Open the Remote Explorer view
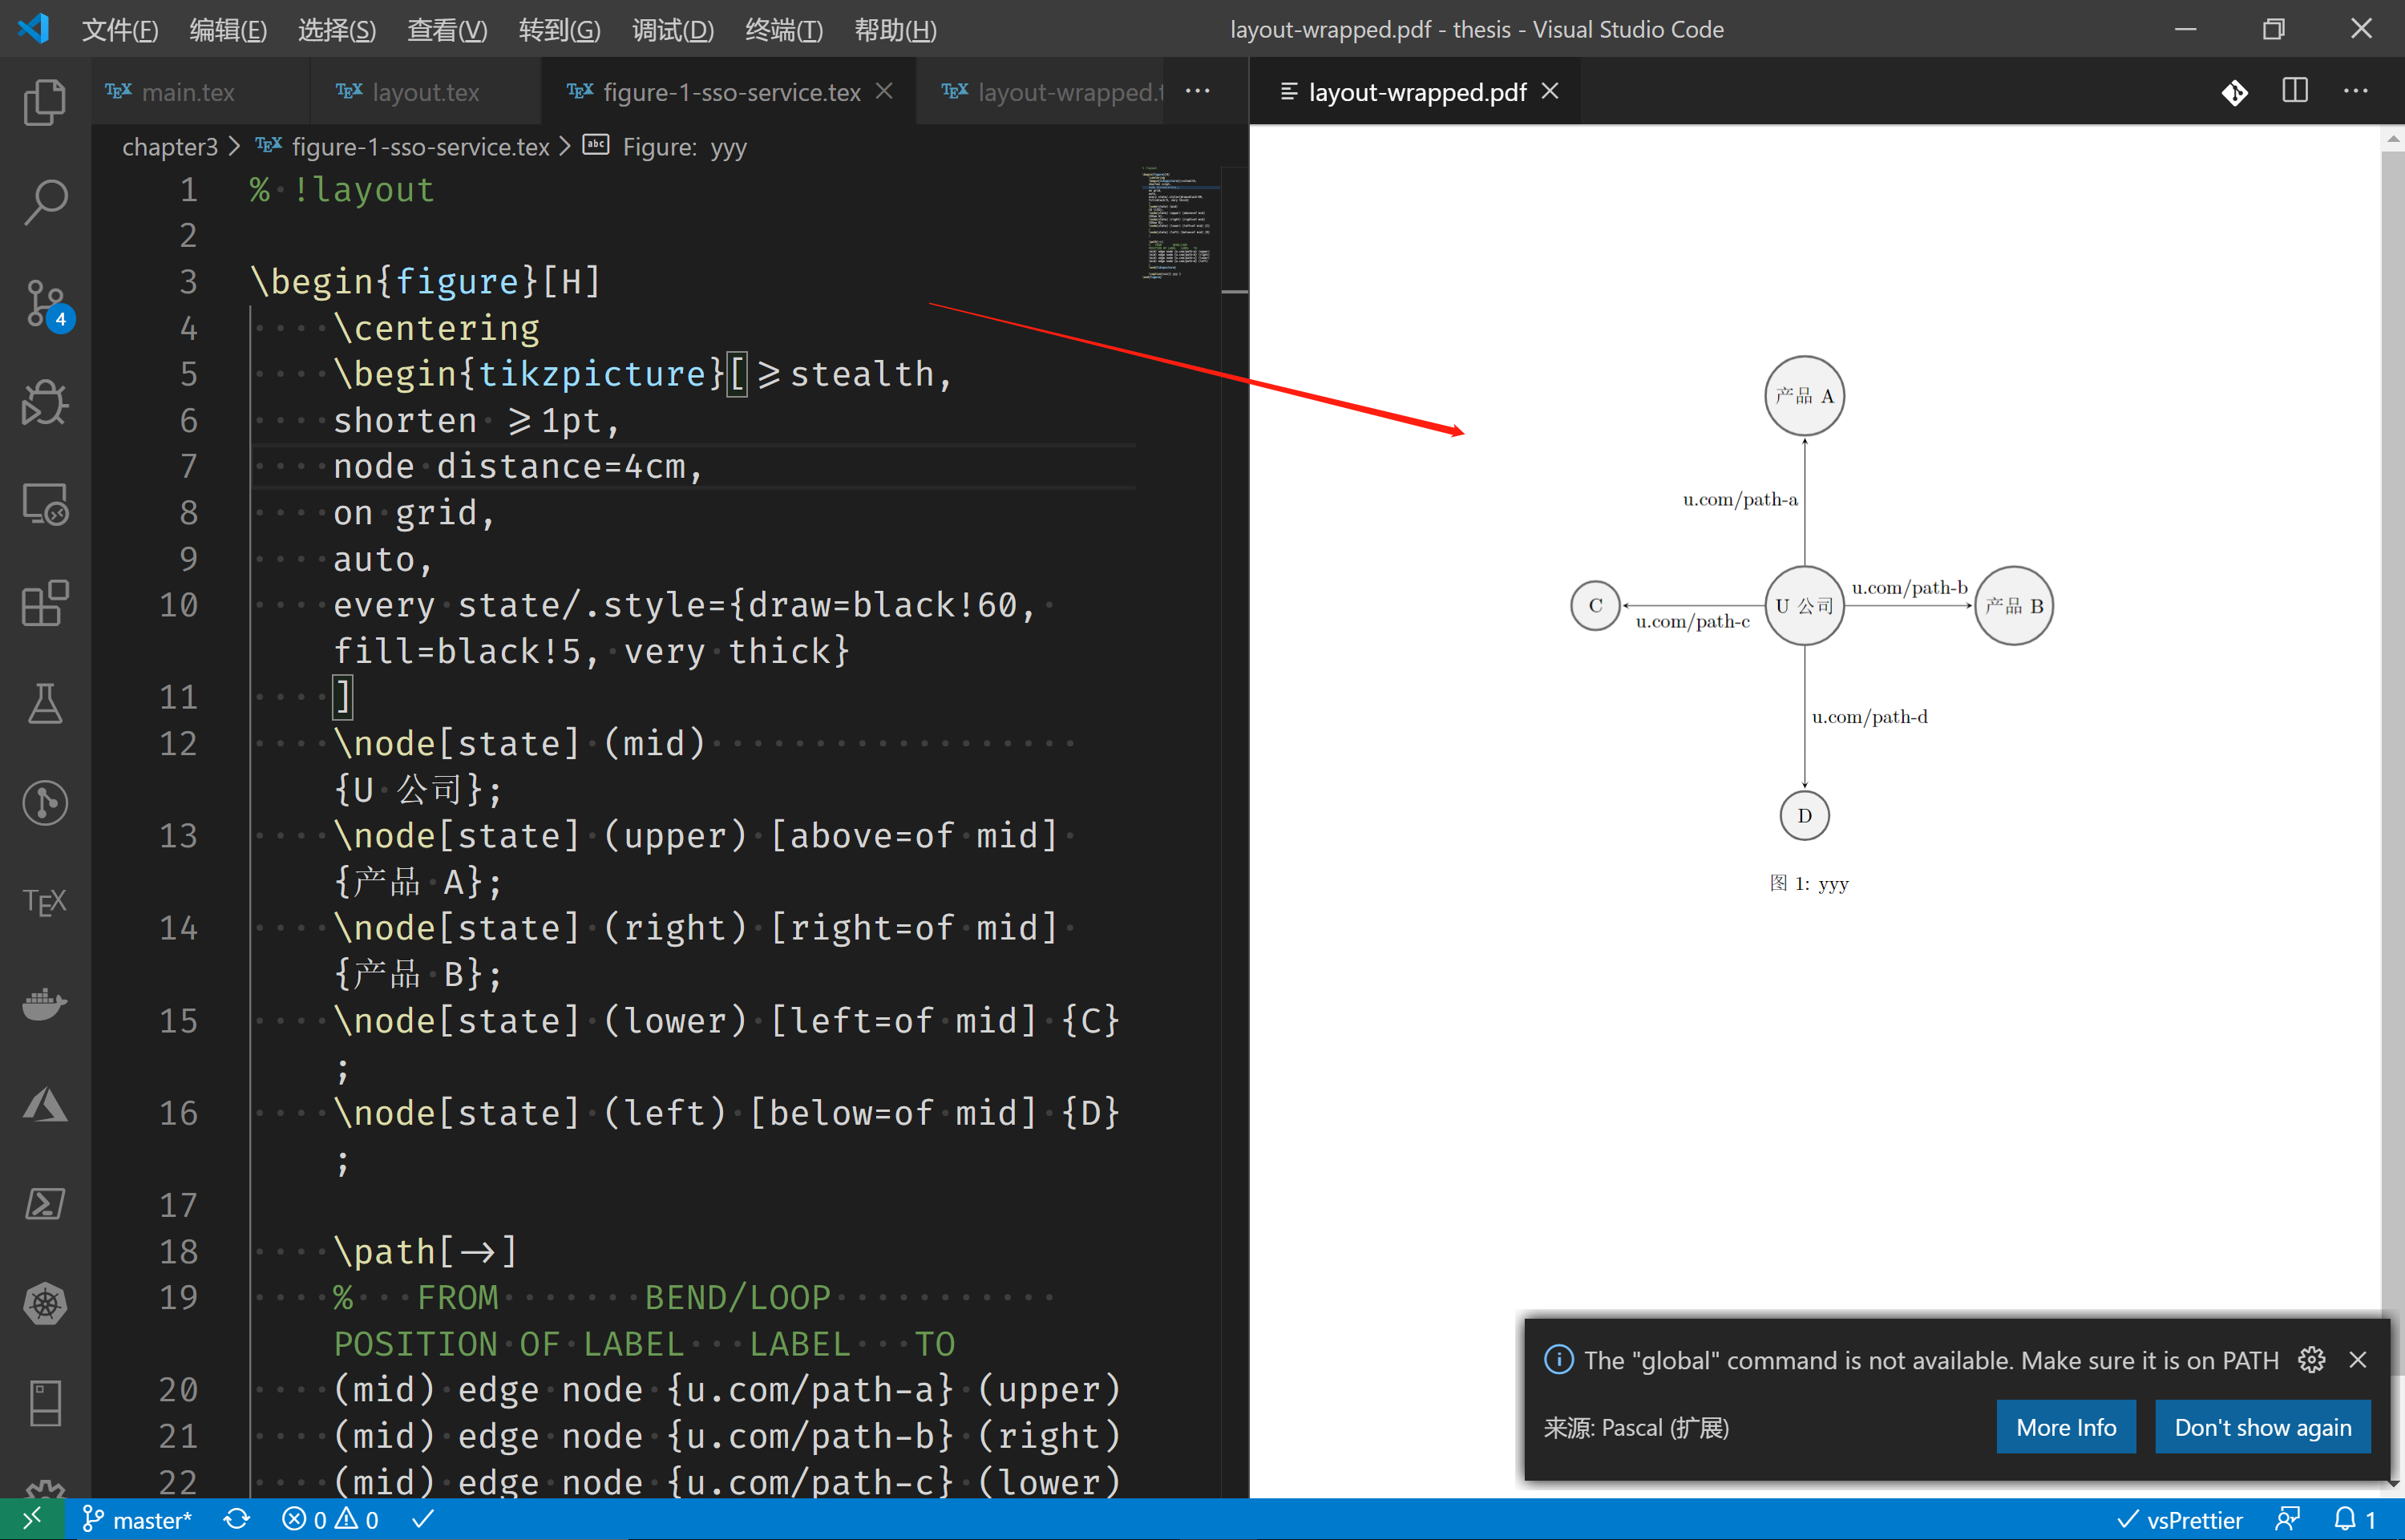This screenshot has width=2405, height=1540. coord(45,503)
